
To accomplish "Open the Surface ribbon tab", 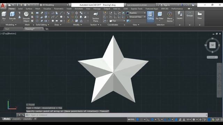I will tap(29, 9).
